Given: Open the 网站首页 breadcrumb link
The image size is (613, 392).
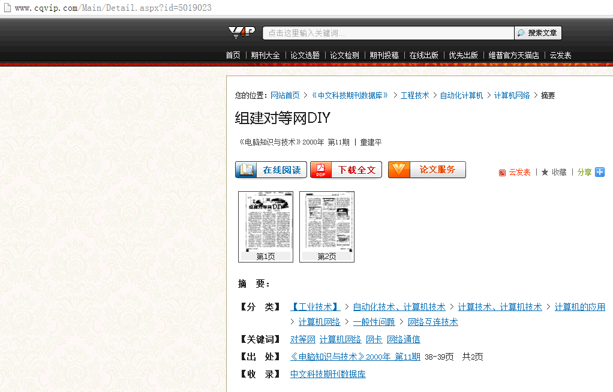Looking at the screenshot, I should pos(286,95).
